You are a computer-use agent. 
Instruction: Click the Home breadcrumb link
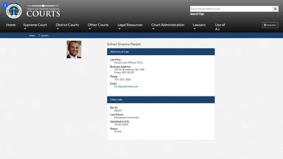[x=32, y=35]
